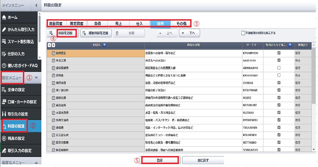Viewport: 318px width, 167px height.
Task: Click the table vertical scrollbar thumb
Action: click(x=314, y=76)
